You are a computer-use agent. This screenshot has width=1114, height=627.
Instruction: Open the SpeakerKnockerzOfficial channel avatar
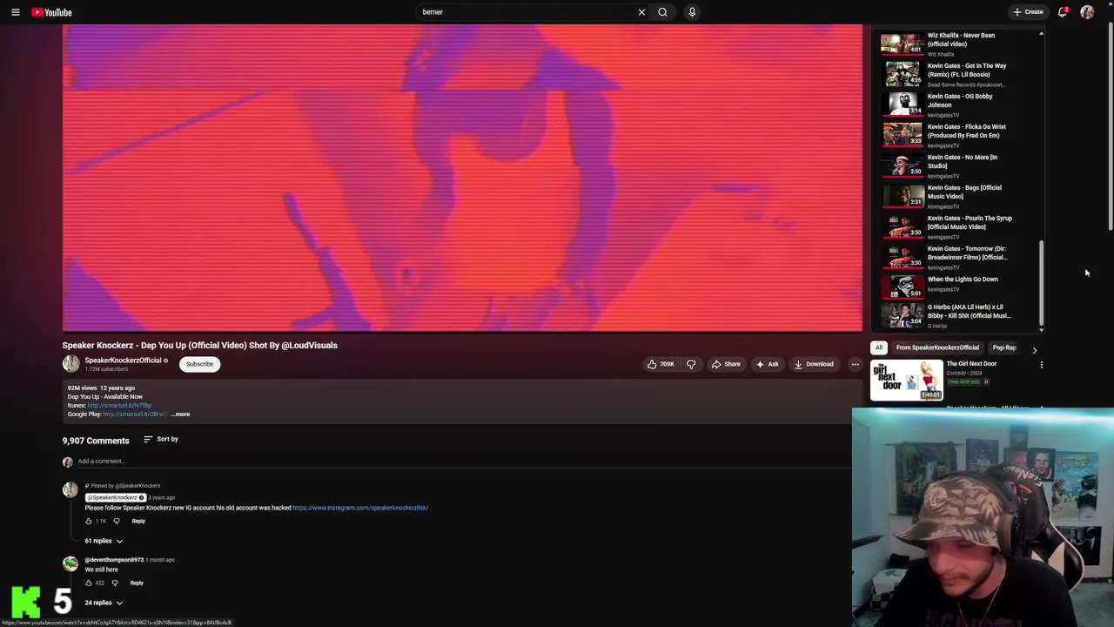click(70, 364)
